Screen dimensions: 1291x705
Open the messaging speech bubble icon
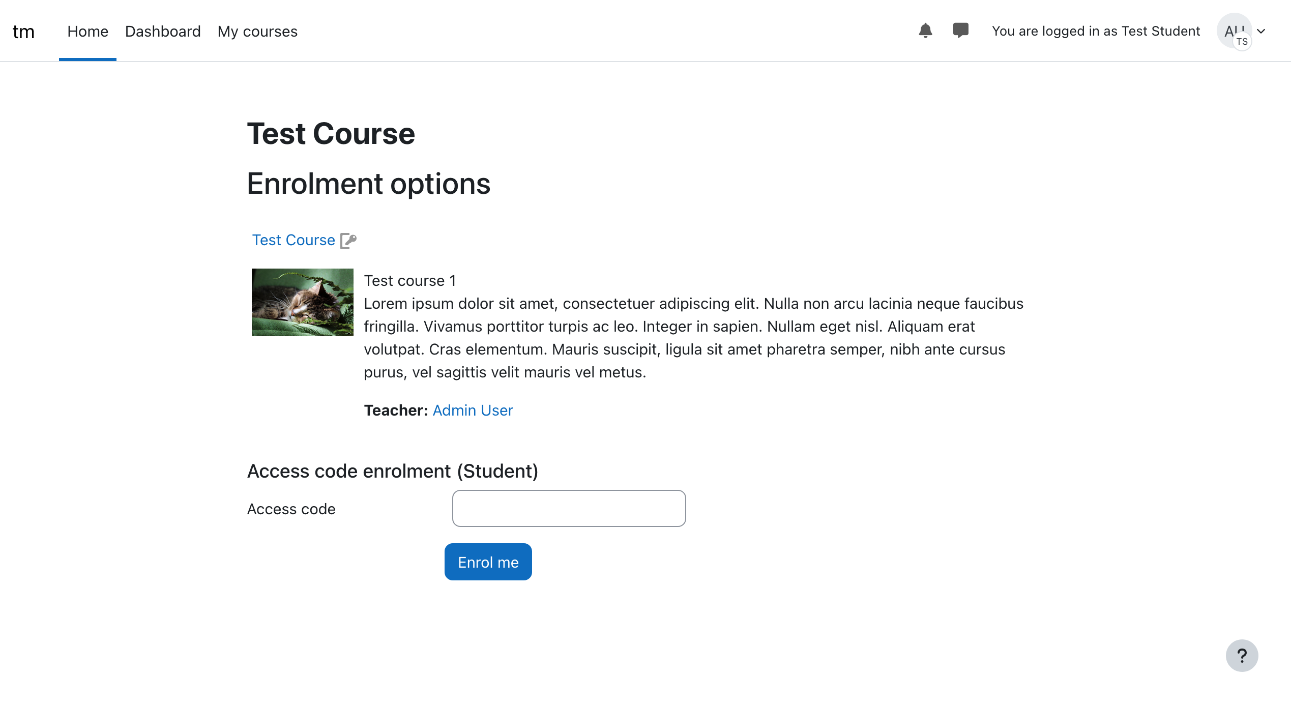tap(960, 31)
